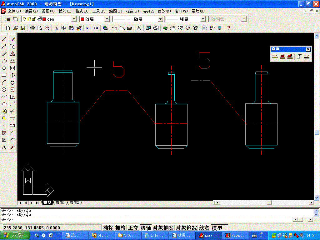This screenshot has height=240, width=320.
Task: Open the lineweight 随层 dropdown
Action: tap(203, 19)
